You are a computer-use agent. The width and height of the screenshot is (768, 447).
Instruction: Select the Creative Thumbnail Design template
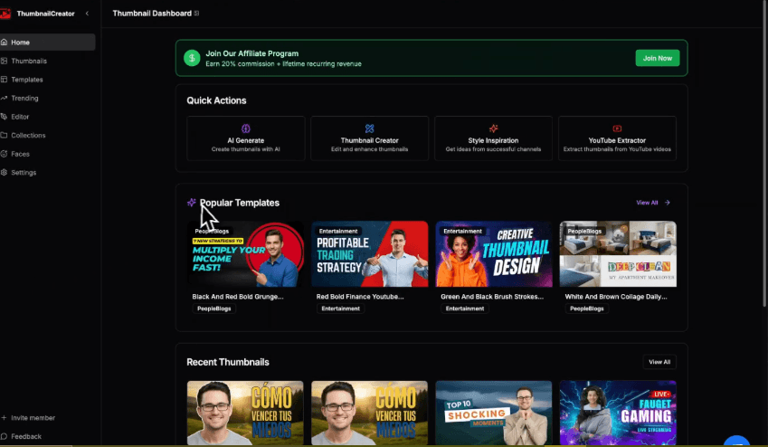point(493,254)
